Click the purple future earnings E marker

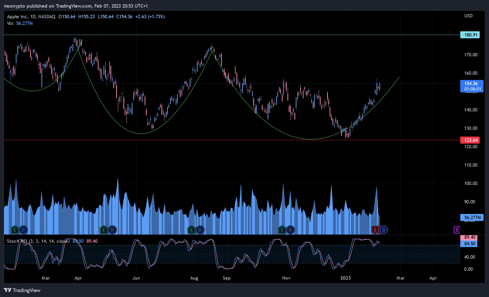point(457,230)
